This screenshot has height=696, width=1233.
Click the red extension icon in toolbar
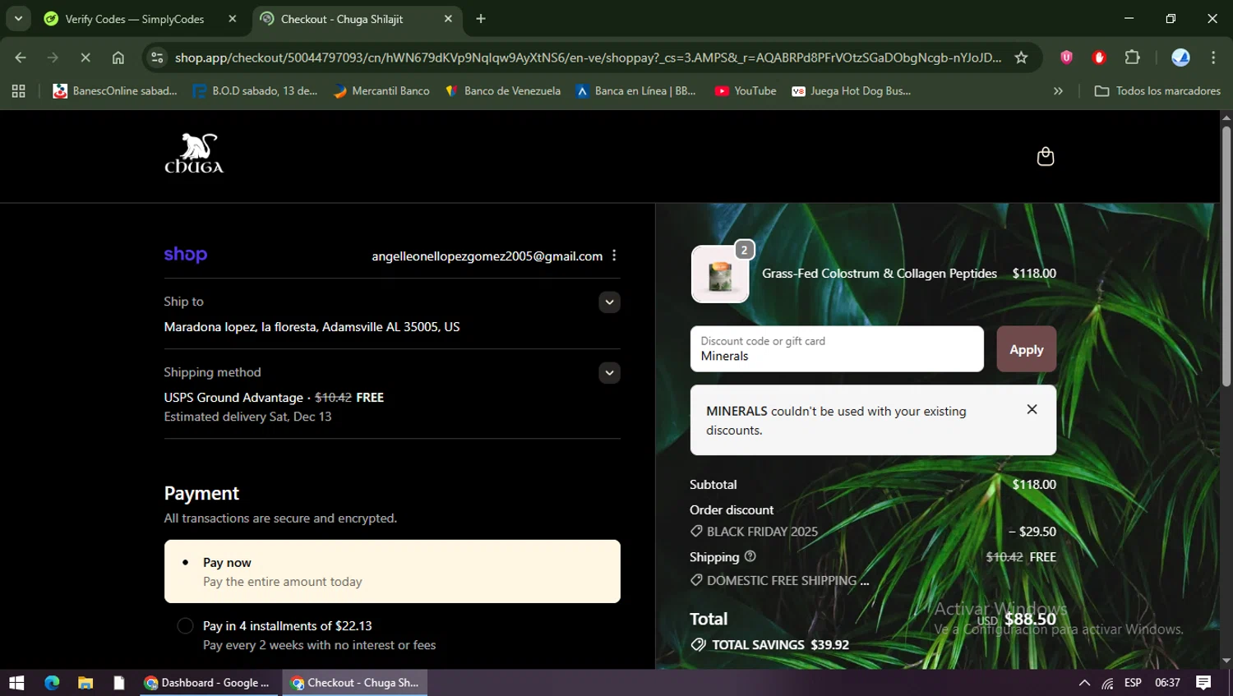coord(1099,58)
